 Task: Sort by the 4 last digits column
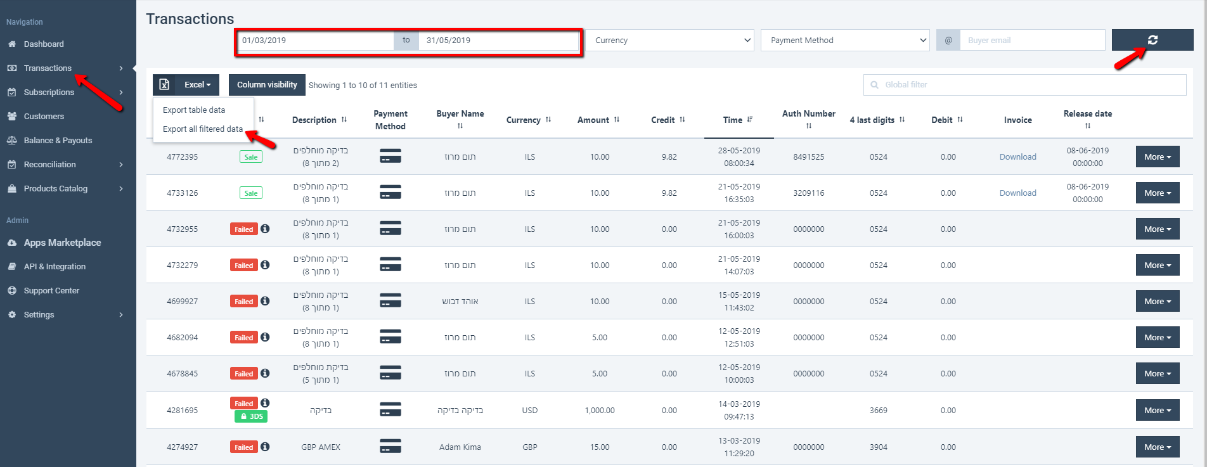tap(877, 120)
